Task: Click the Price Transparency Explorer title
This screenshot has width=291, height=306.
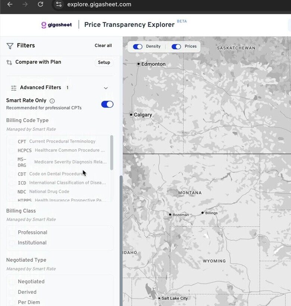Action: (129, 25)
